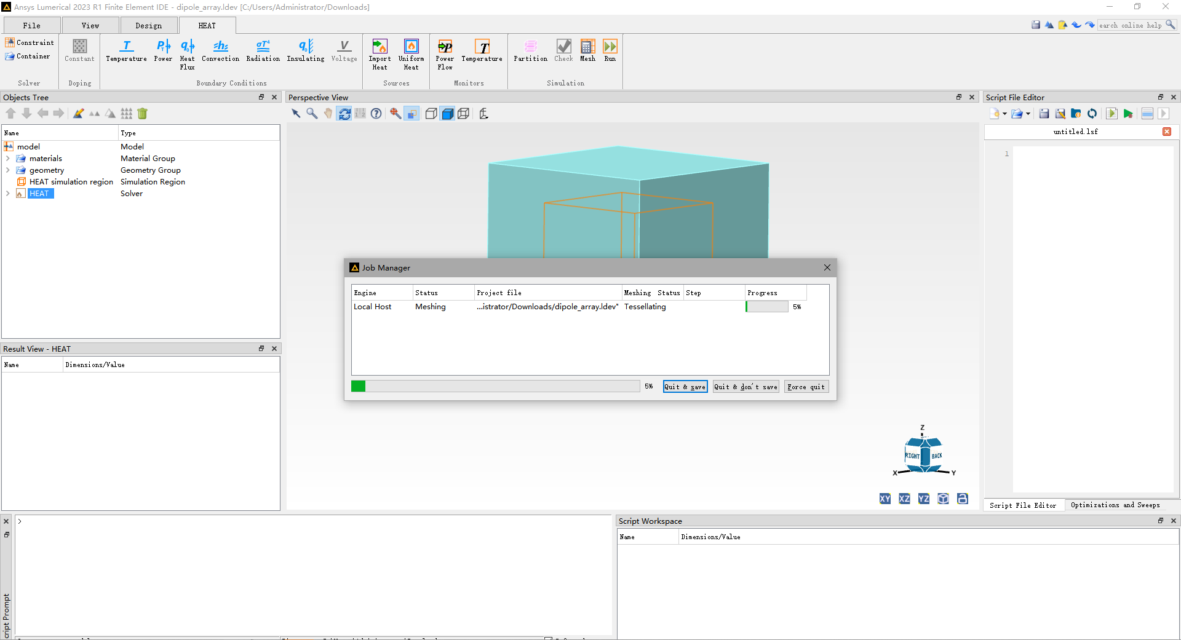The image size is (1181, 640).
Task: Open the View ribbon tab
Action: 90,25
